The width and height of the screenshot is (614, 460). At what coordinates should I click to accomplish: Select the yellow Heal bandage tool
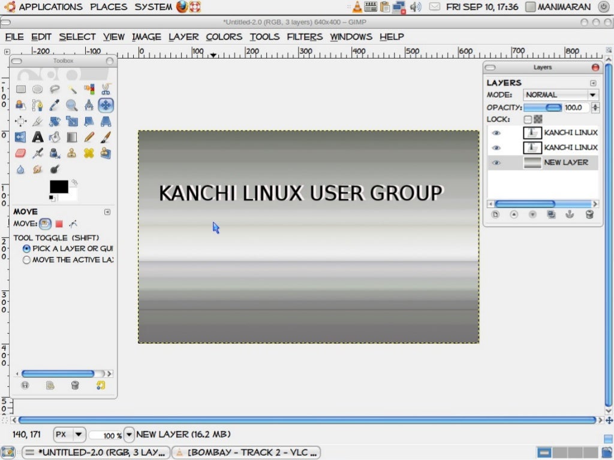click(x=89, y=153)
